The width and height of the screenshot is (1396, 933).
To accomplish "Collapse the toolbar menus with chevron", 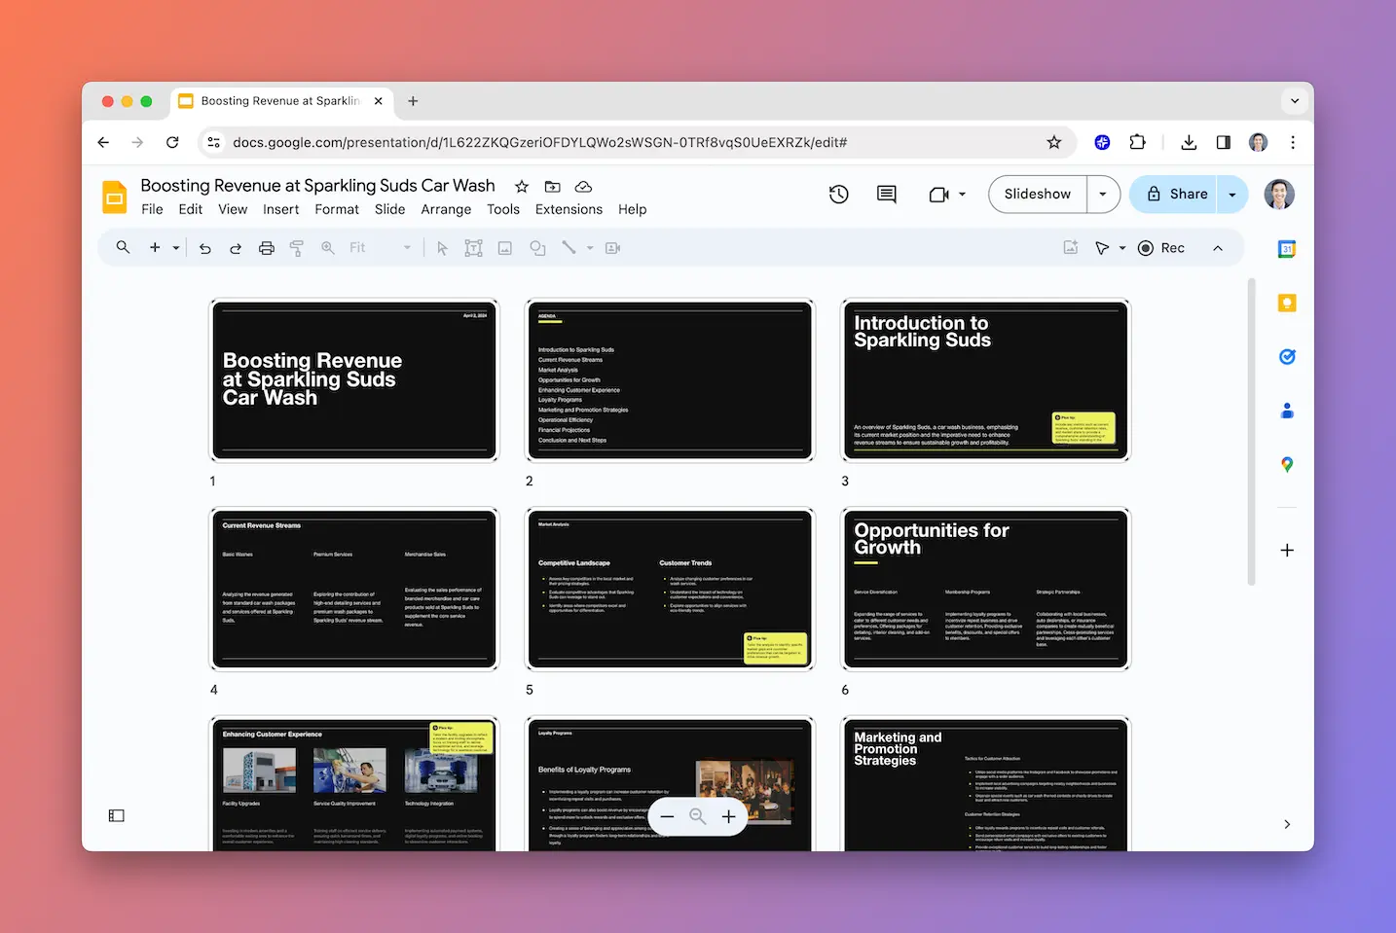I will pos(1218,248).
